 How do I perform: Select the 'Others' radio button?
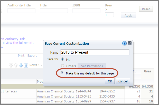62,66
